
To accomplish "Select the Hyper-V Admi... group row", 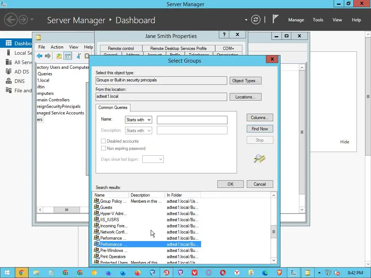I will point(147,214).
